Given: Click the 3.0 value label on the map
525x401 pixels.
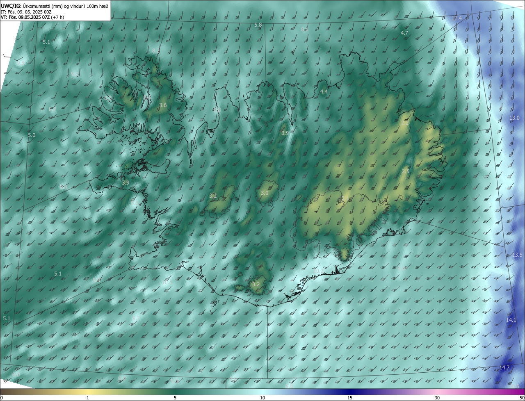Looking at the screenshot, I should coord(265,193).
